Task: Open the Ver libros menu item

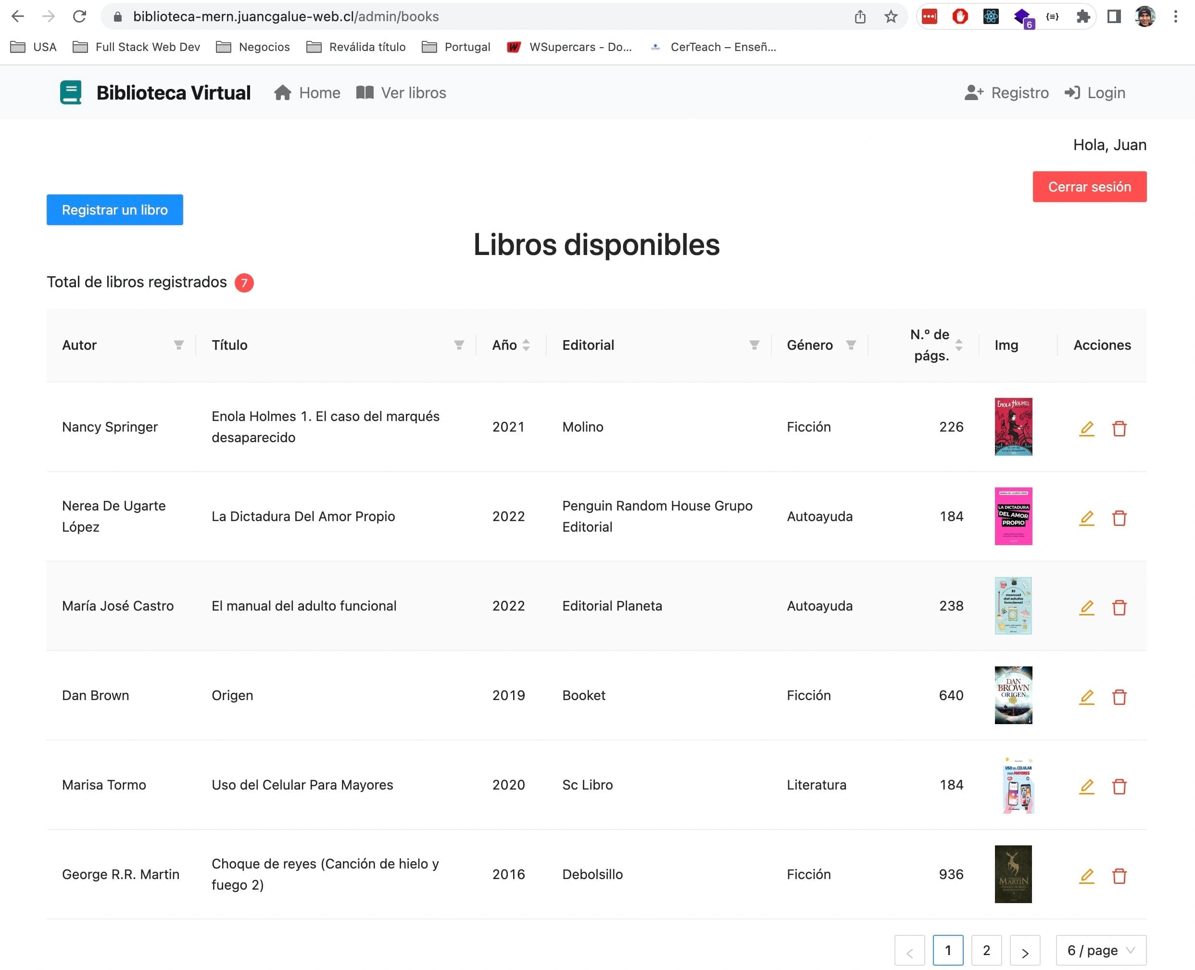Action: [x=401, y=92]
